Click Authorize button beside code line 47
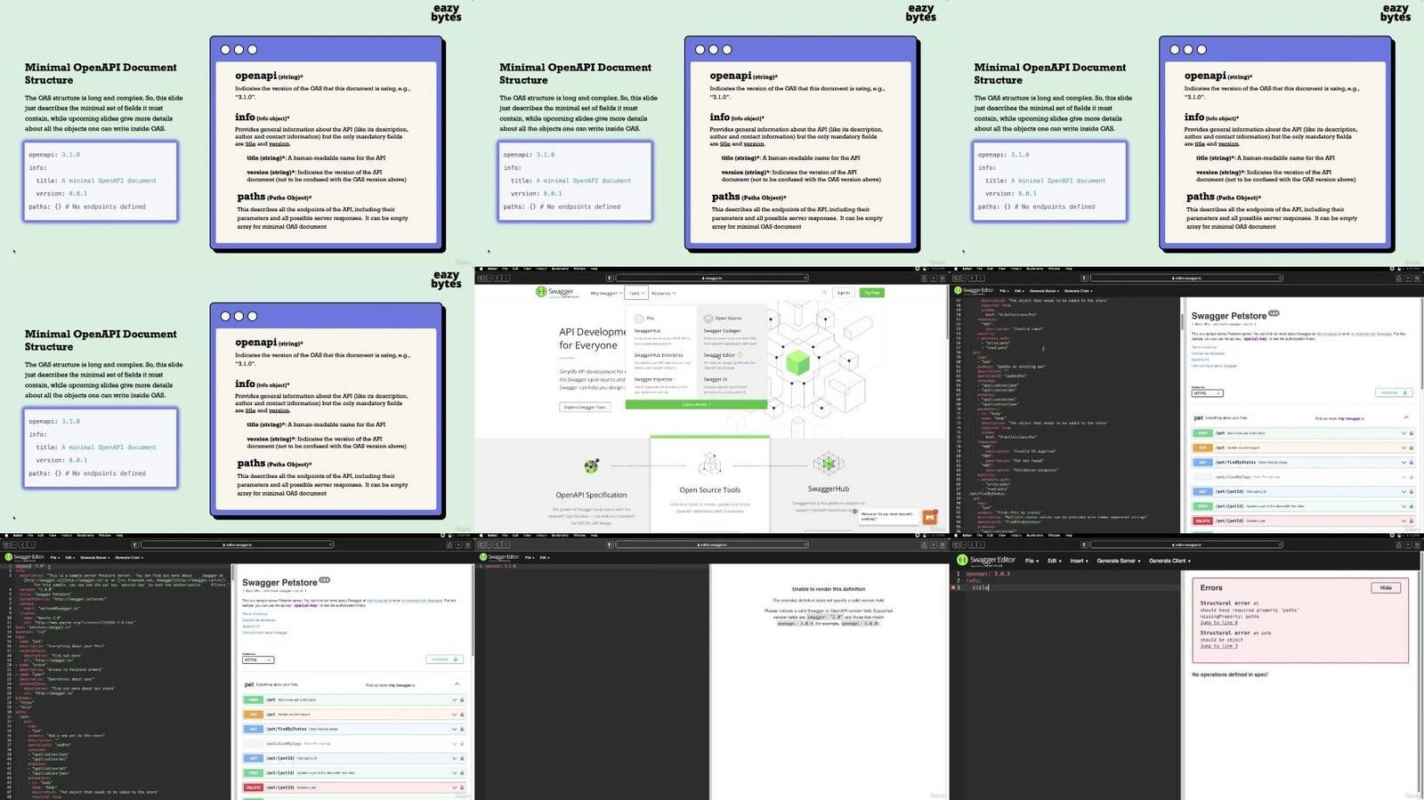The width and height of the screenshot is (1424, 800). pyautogui.click(x=1393, y=392)
